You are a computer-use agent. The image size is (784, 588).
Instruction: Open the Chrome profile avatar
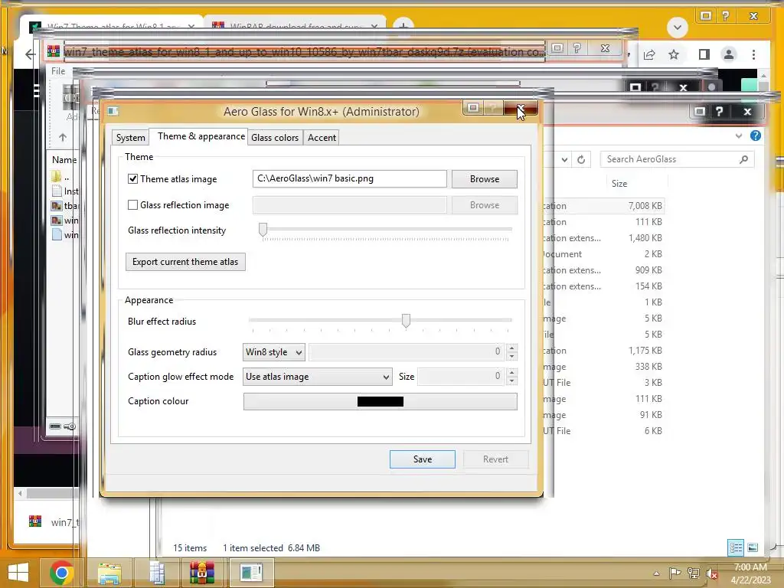coord(729,54)
